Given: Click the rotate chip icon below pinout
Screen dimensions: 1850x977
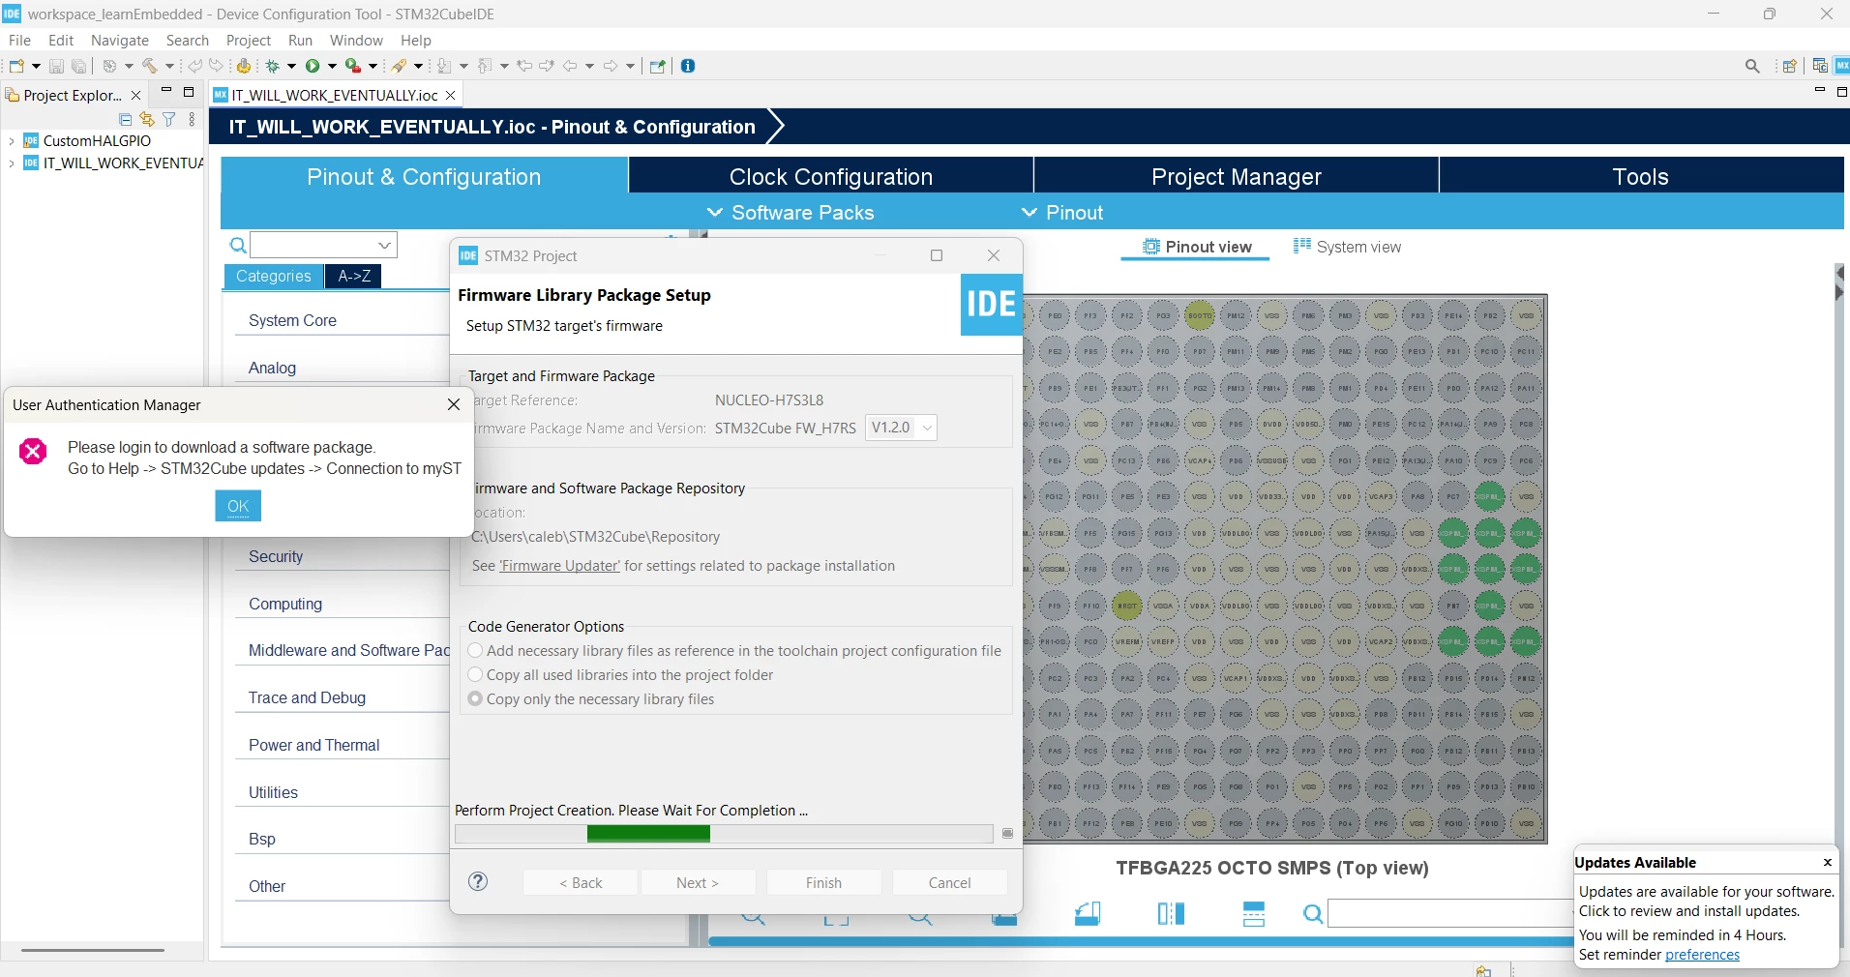Looking at the screenshot, I should [1088, 913].
